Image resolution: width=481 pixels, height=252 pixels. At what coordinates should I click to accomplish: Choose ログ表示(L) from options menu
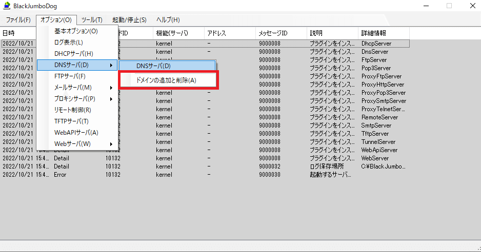click(77, 43)
